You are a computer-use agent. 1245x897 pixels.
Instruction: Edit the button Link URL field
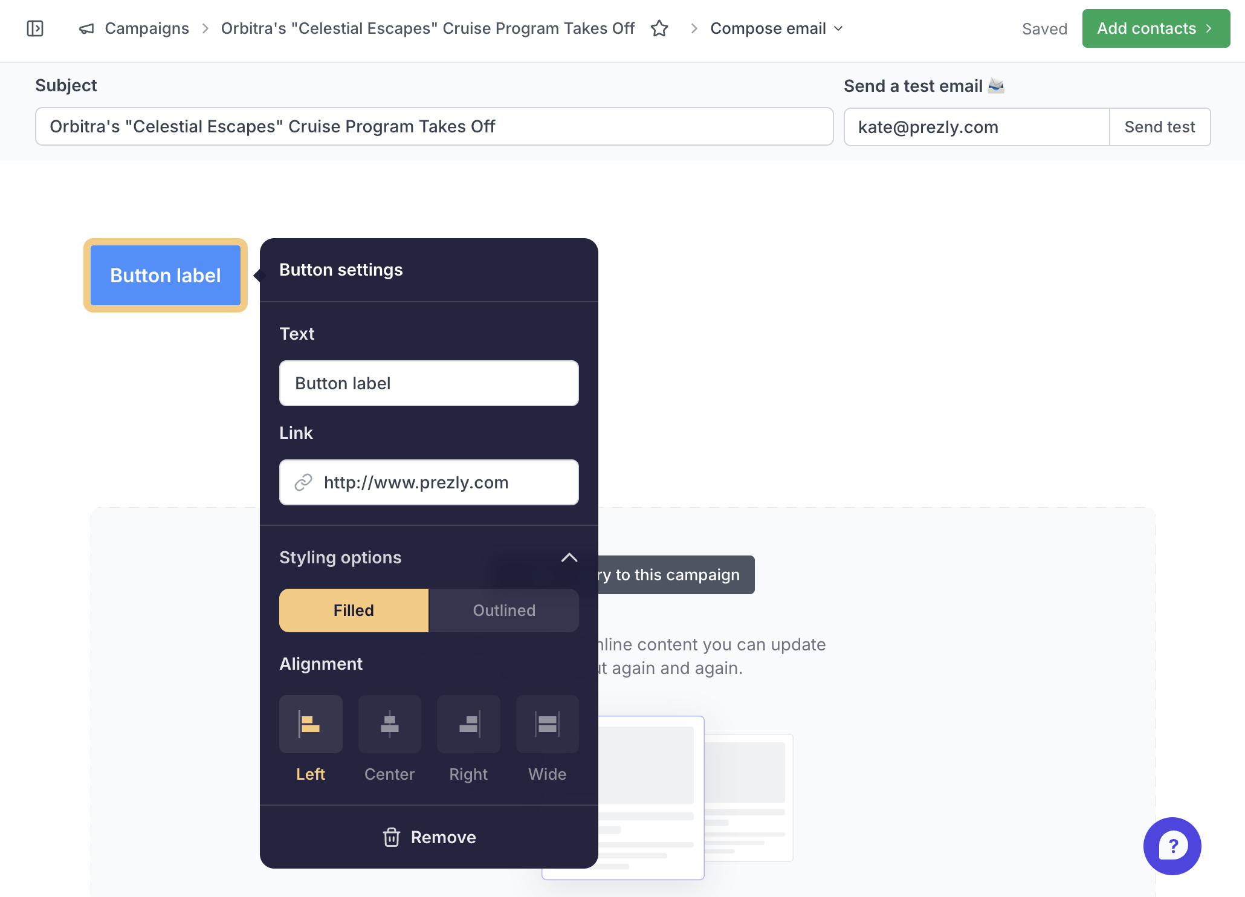pos(429,482)
